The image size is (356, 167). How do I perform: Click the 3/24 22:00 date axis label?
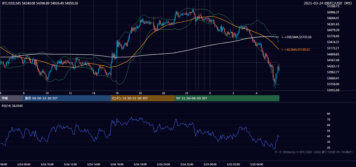coord(187,164)
